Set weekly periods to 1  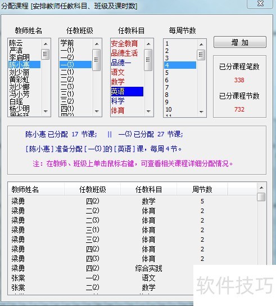point(180,43)
